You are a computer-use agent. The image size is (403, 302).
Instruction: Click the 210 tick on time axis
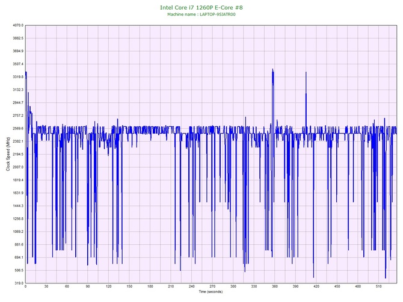pyautogui.click(x=171, y=286)
